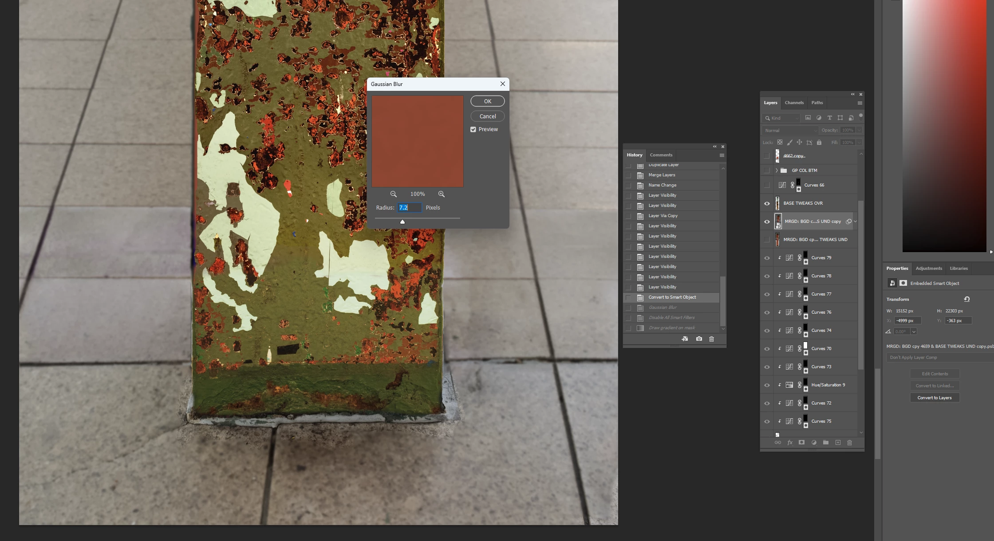
Task: Click add layer mask icon in Layers panel
Action: [x=801, y=442]
